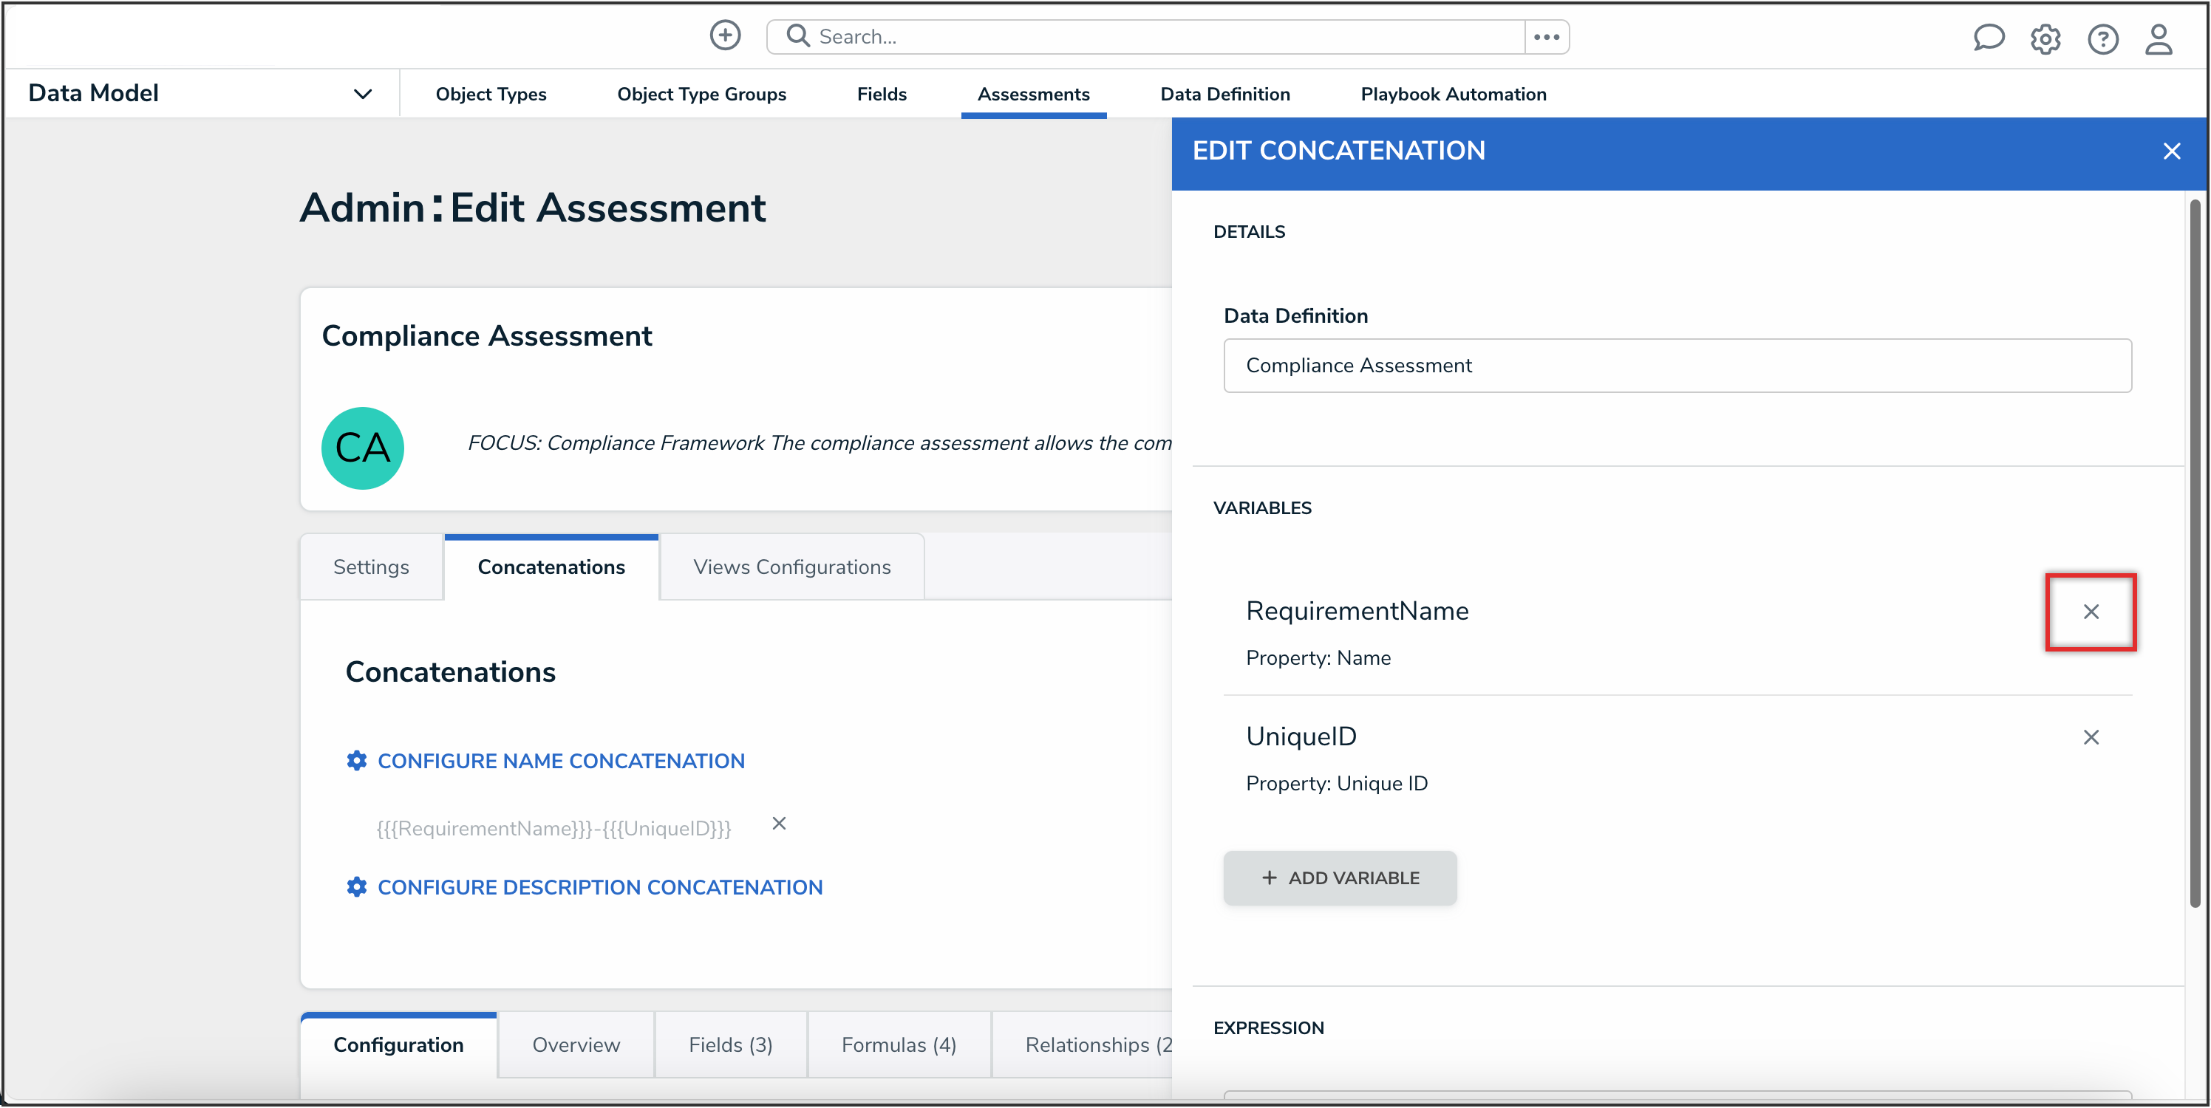2211x1108 pixels.
Task: Select the Views Configurations tab
Action: coord(791,567)
